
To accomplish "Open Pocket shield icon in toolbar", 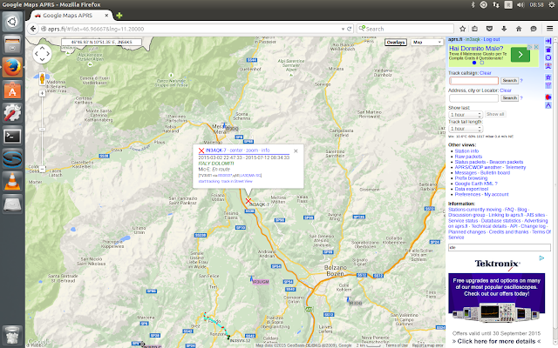I will (489, 29).
